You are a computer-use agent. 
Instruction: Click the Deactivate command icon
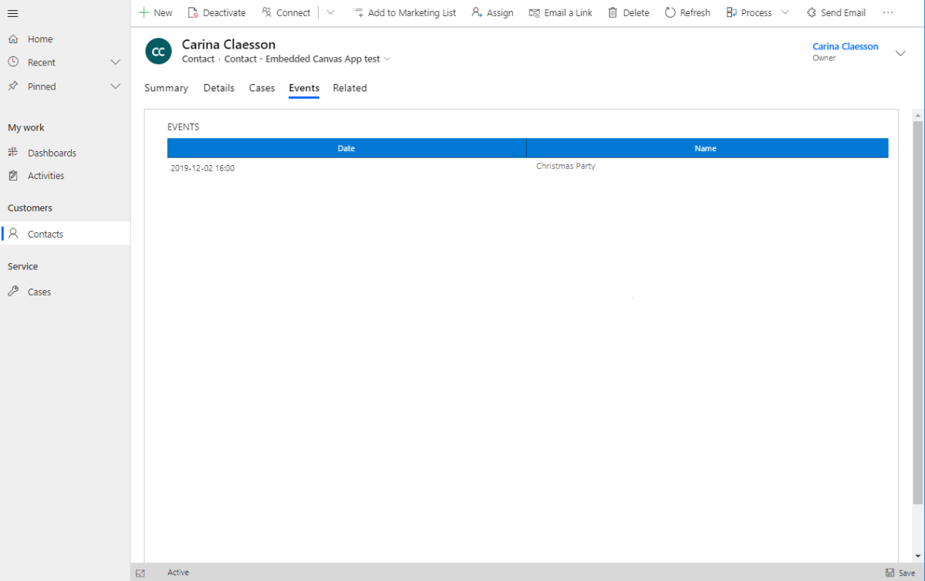coord(193,12)
